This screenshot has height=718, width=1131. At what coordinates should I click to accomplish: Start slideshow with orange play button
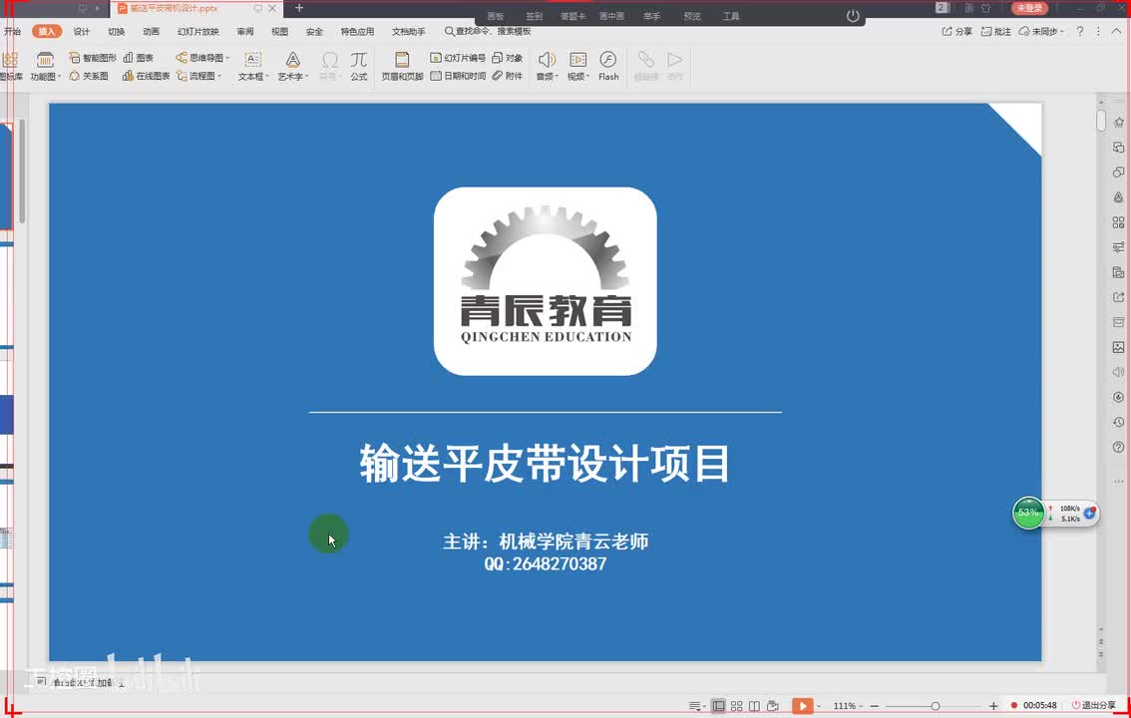802,706
